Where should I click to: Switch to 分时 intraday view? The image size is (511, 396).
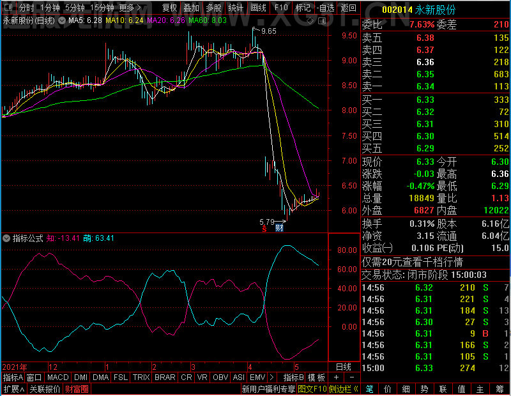pyautogui.click(x=26, y=8)
